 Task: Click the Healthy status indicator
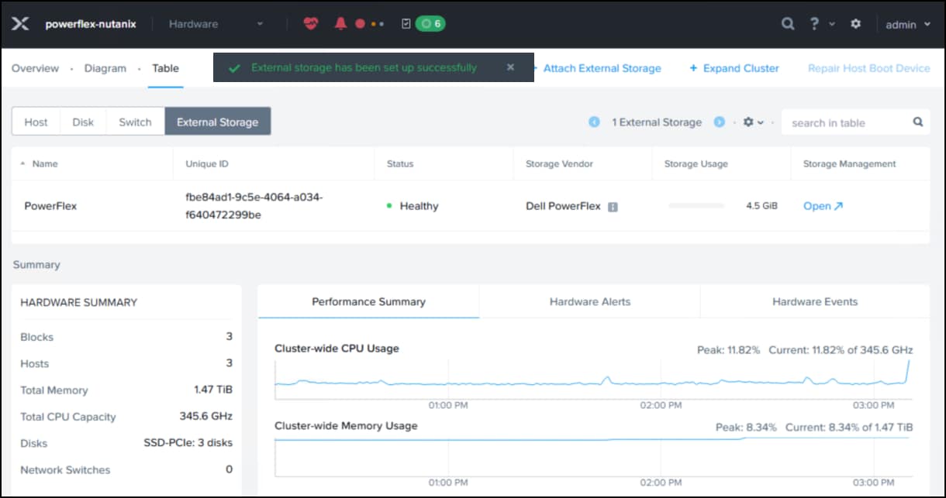(413, 206)
